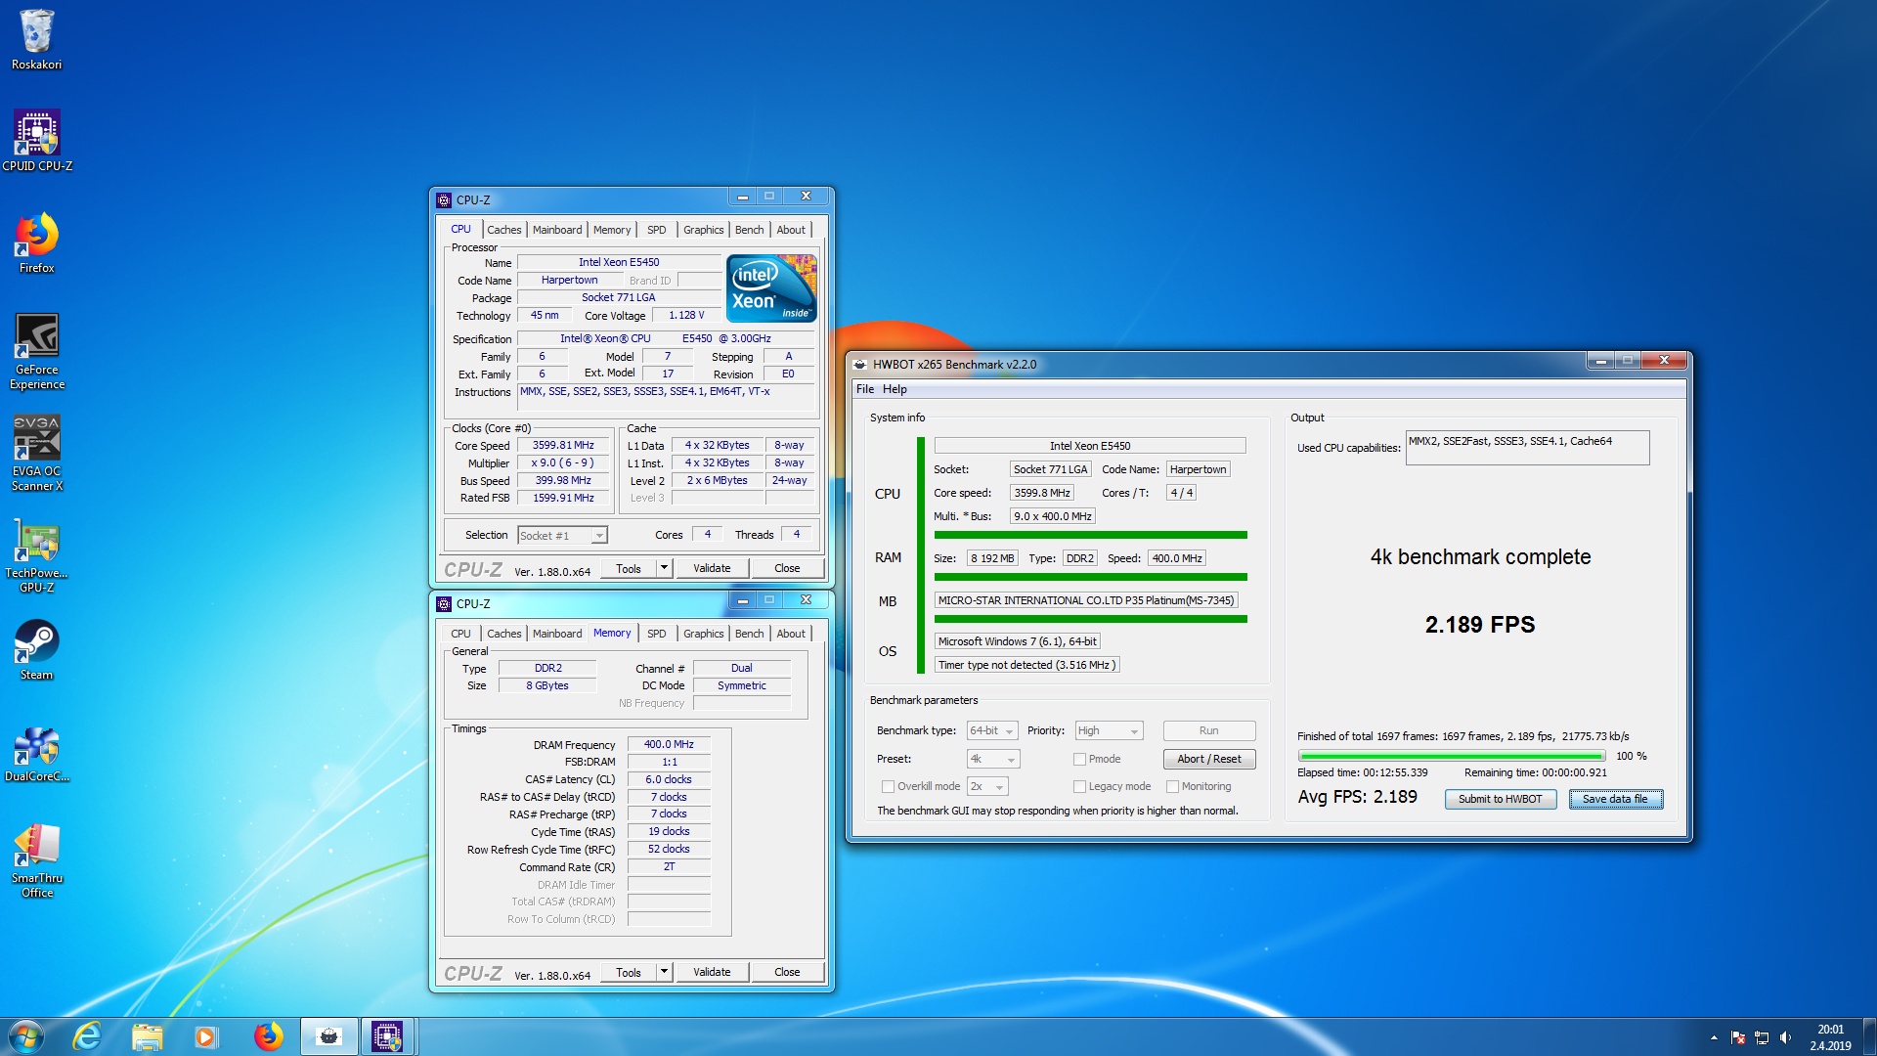
Task: Click Close in the Memory CPU-Z window
Action: 787,972
